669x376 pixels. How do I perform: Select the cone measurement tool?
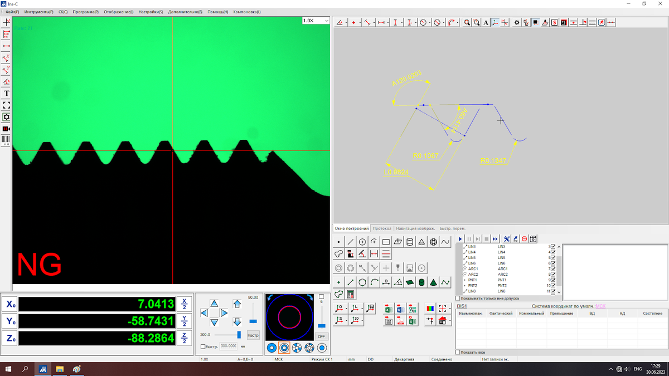pyautogui.click(x=421, y=242)
